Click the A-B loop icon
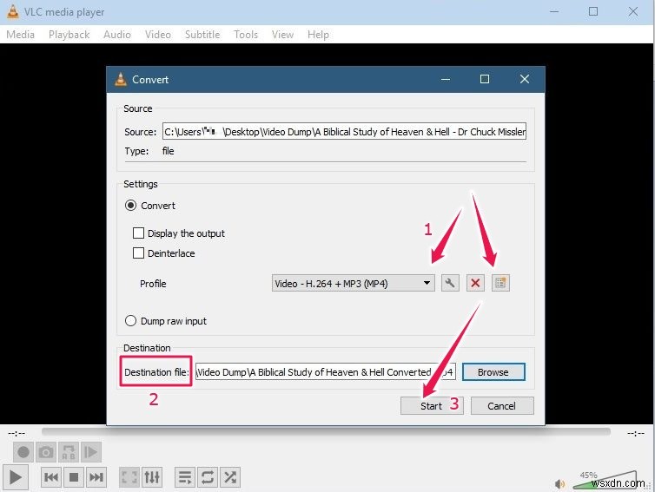This screenshot has width=655, height=492. 69,452
